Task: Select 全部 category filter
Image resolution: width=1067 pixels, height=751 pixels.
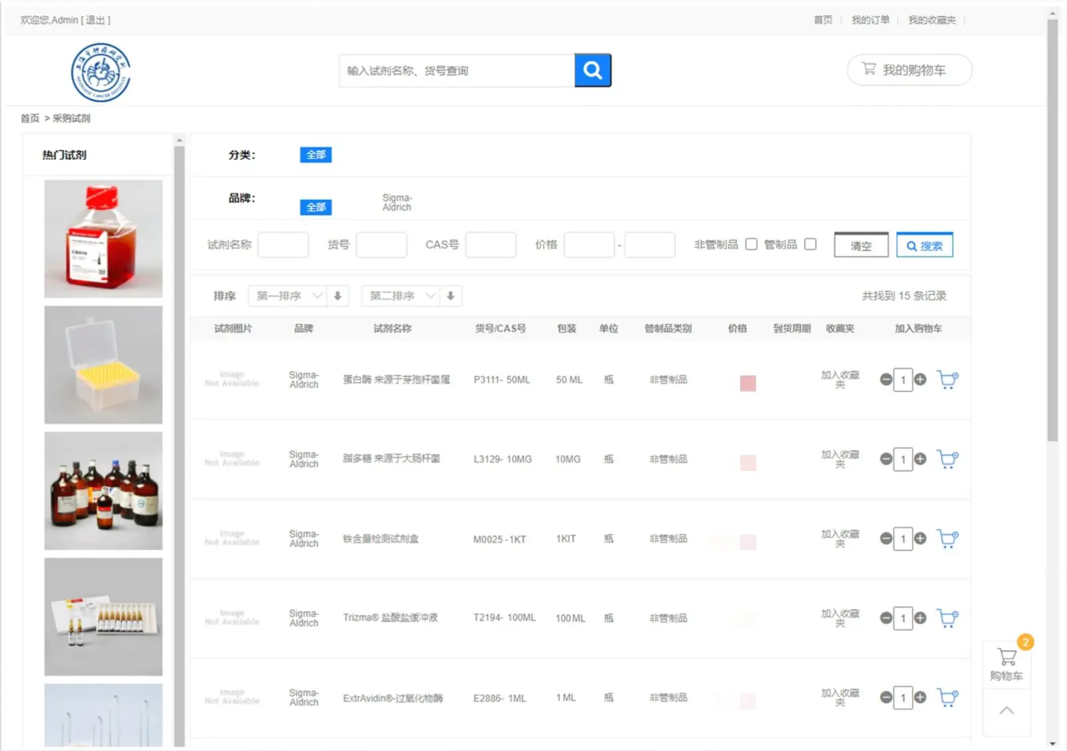Action: click(x=315, y=155)
